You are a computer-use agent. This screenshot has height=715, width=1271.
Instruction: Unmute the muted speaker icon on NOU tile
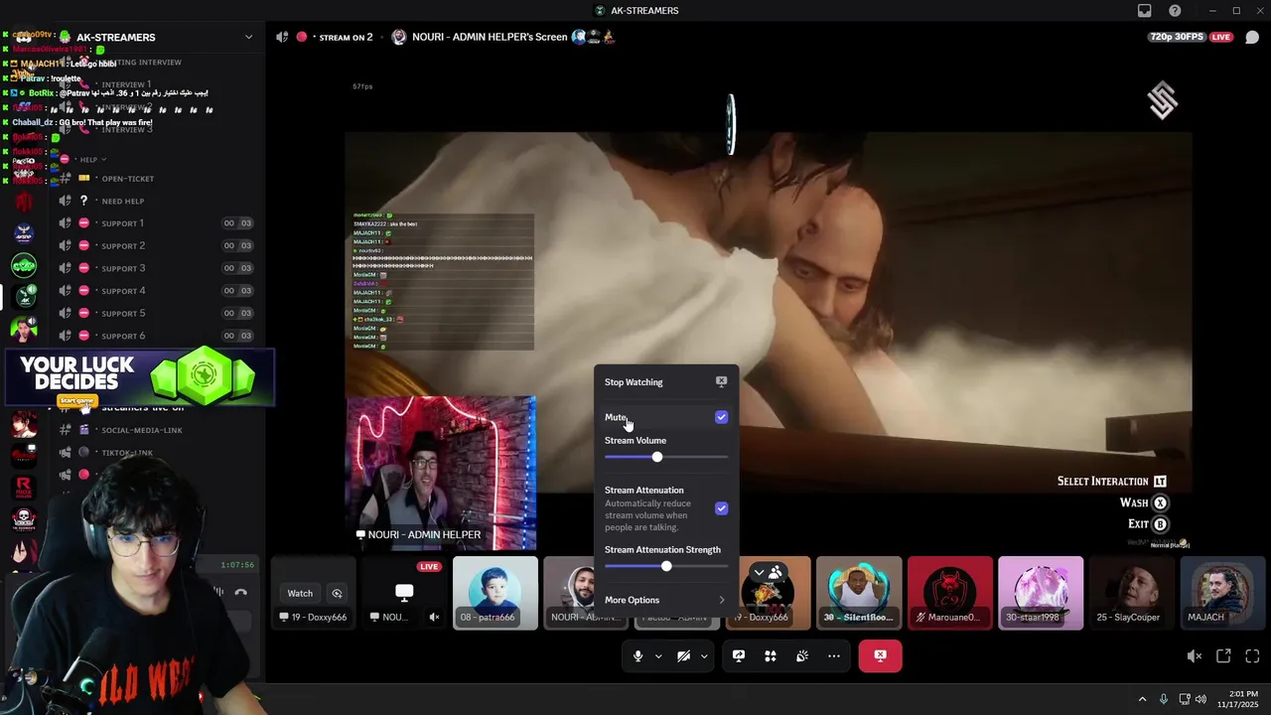click(434, 617)
